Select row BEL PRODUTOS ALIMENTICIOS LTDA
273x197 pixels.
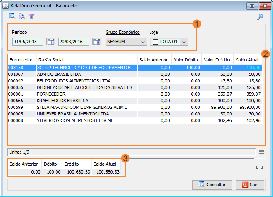(x=135, y=81)
